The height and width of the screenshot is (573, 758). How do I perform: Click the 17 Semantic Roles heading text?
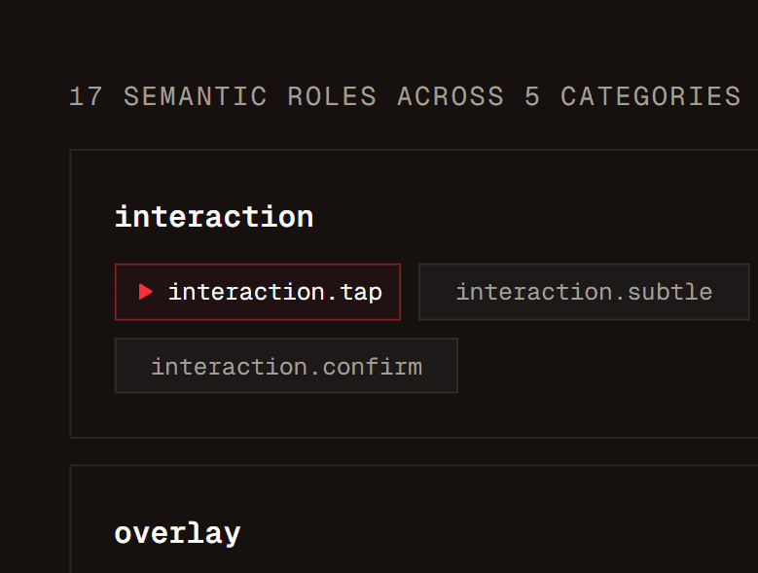pos(405,96)
